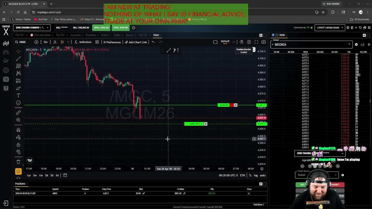Open the sidebar settings gear

coord(6,70)
